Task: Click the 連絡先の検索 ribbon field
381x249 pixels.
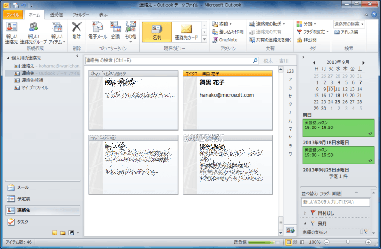Action: click(349, 24)
